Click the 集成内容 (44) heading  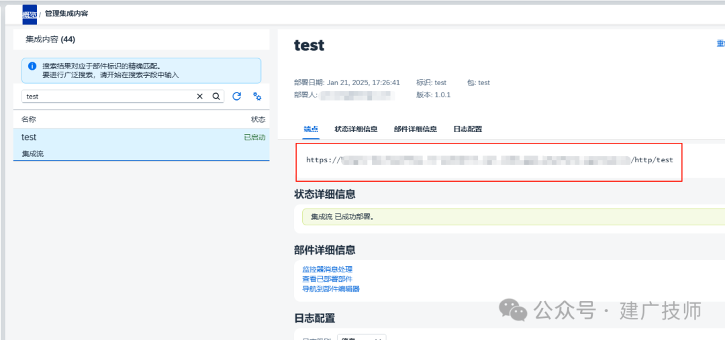click(x=50, y=40)
